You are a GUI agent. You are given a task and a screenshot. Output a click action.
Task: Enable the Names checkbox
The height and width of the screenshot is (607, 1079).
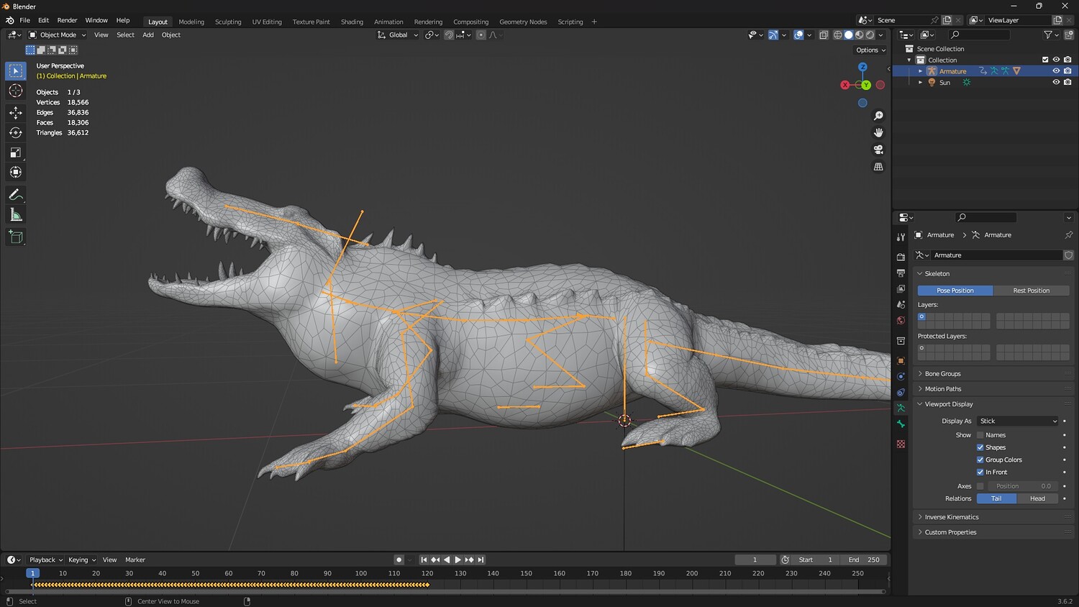pos(980,435)
